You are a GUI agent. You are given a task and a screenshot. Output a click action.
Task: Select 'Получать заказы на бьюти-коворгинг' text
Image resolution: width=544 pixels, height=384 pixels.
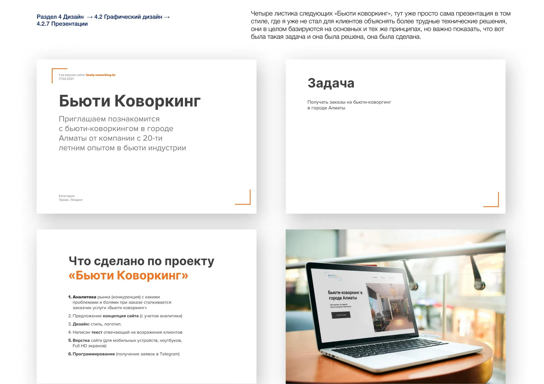click(349, 102)
